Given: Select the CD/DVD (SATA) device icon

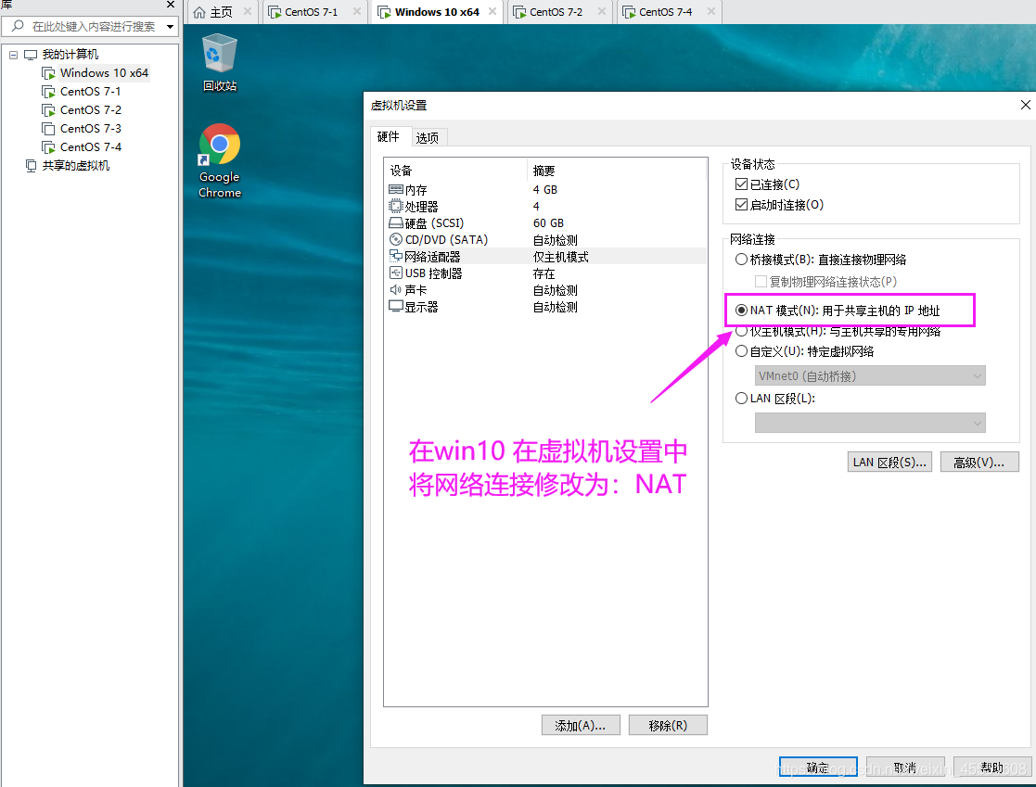Looking at the screenshot, I should 396,240.
